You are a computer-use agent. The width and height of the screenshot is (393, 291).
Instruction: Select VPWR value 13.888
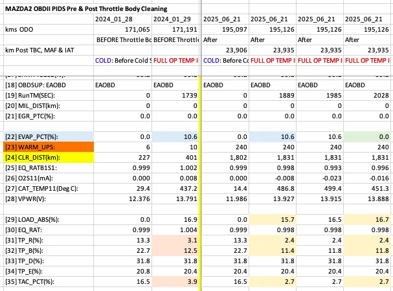pos(367,199)
